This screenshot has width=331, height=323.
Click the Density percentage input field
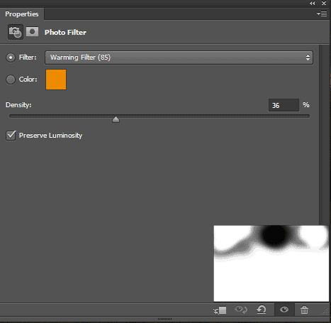(284, 105)
